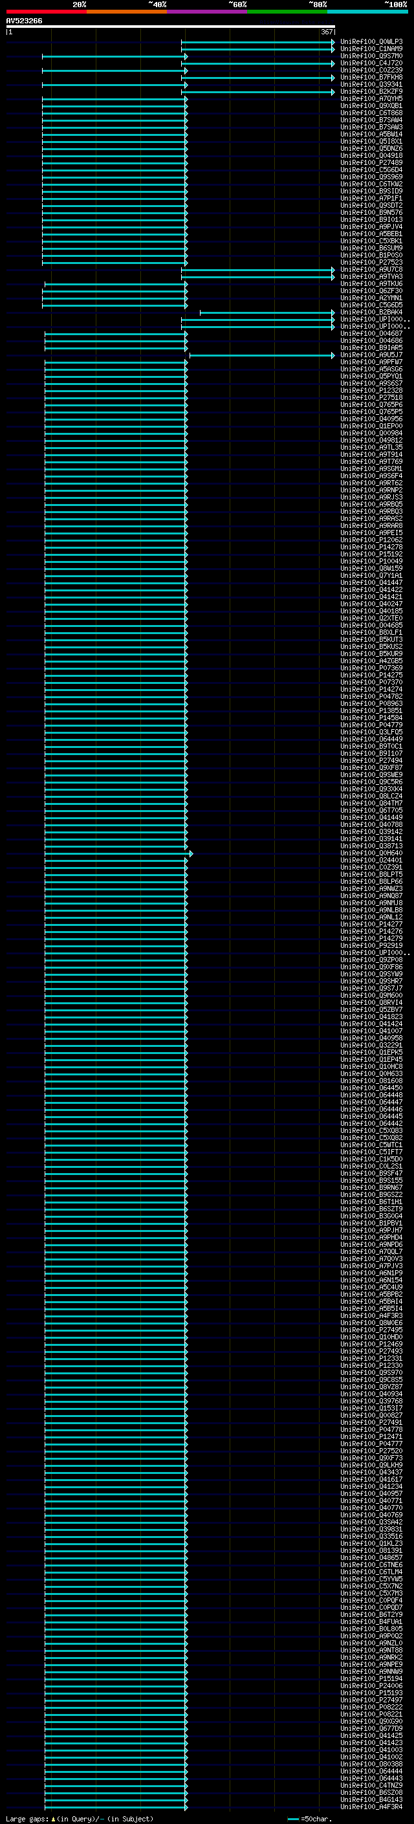
Task: Select hit label UniRef100_P27495
Action: (371, 1330)
